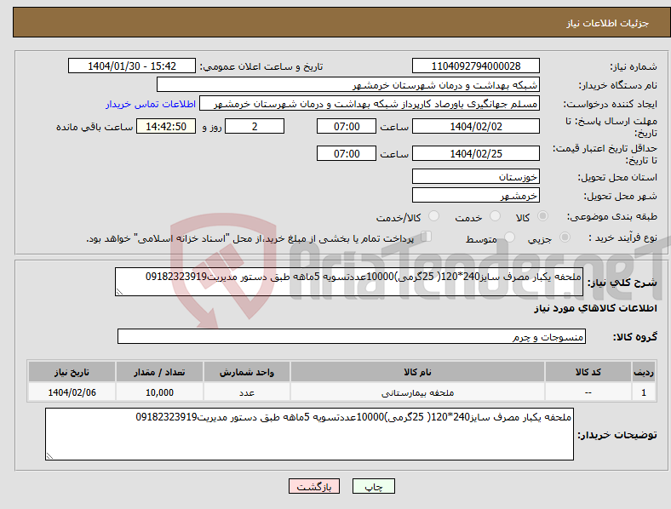This screenshot has height=509, width=671.
Task: Select the متوسط purchase type radio
Action: pos(509,237)
